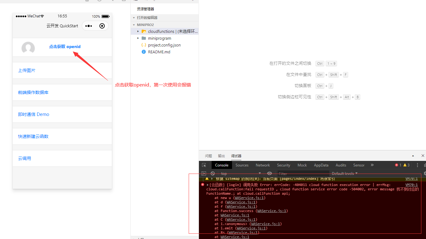This screenshot has width=426, height=239.
Task: Expand the miniprogram folder arrow
Action: pyautogui.click(x=138, y=38)
